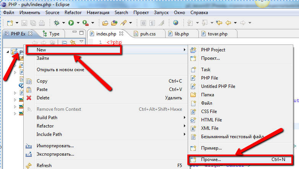Choose Импортировать... in the context menu

[x=106, y=146]
